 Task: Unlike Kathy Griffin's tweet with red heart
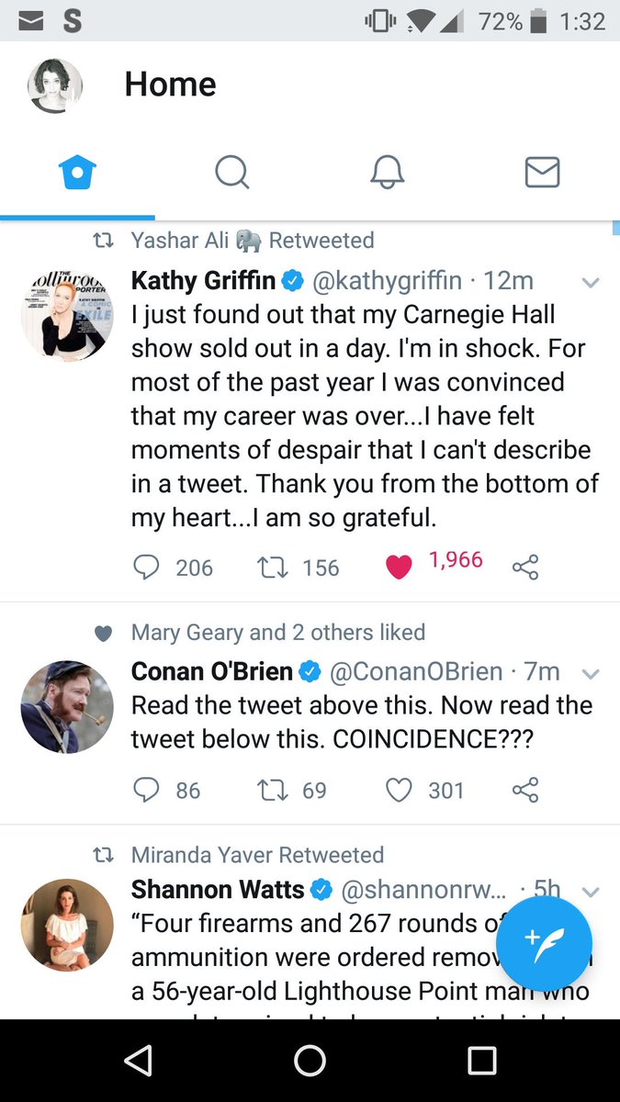[399, 568]
